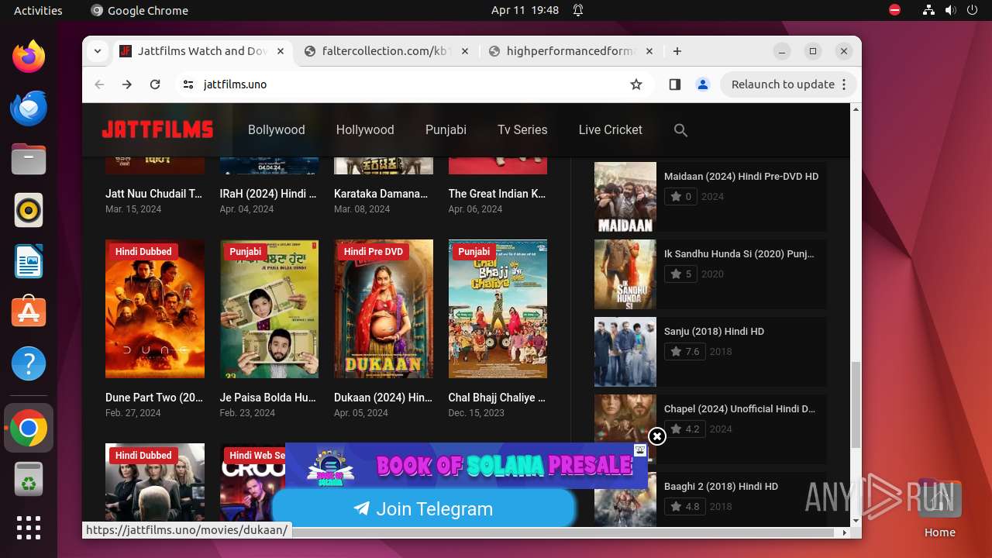Open The Great Indian K... title link

tap(497, 194)
